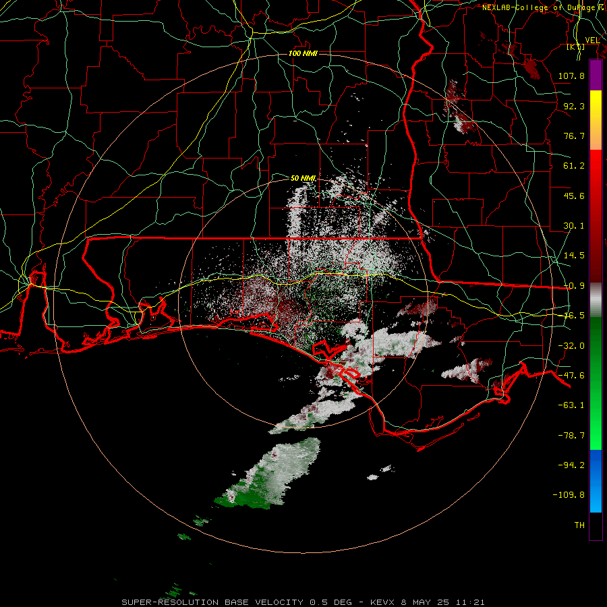Select the -63.1 scale value
Viewport: 607px width, 607px height.
[571, 405]
